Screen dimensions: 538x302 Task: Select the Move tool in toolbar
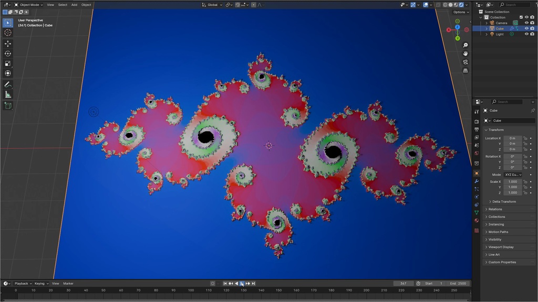8,44
